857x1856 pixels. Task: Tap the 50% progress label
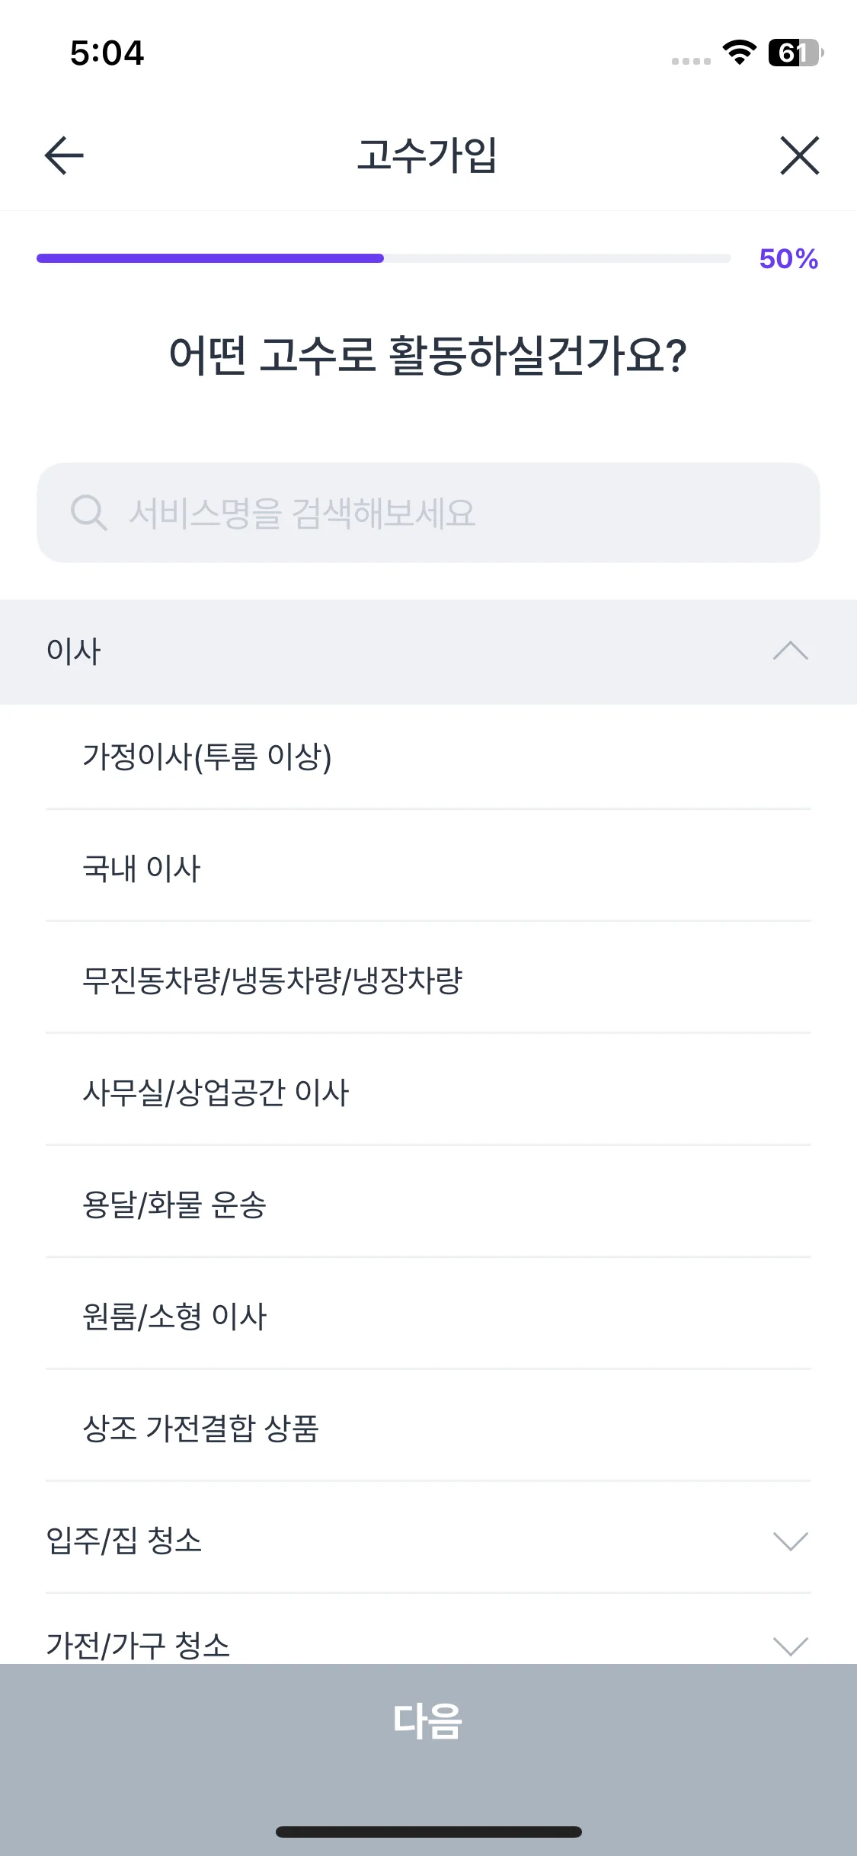788,259
